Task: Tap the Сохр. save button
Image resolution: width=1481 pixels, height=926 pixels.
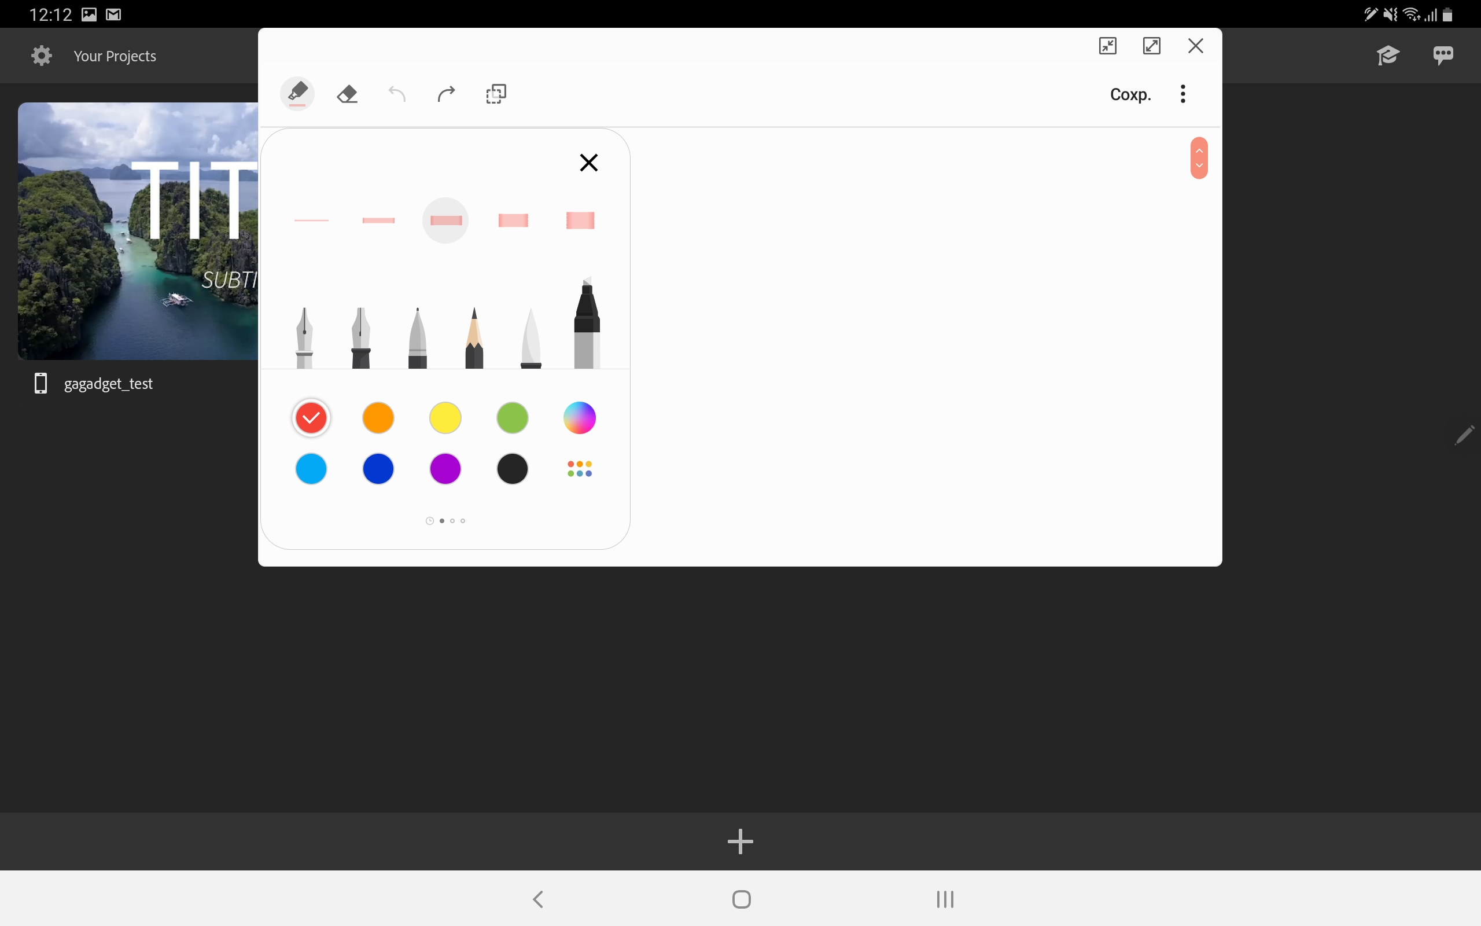Action: coord(1130,94)
